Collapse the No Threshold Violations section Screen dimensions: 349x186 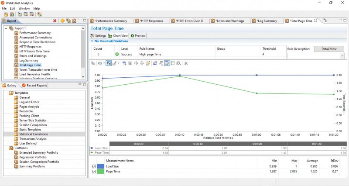(x=92, y=41)
